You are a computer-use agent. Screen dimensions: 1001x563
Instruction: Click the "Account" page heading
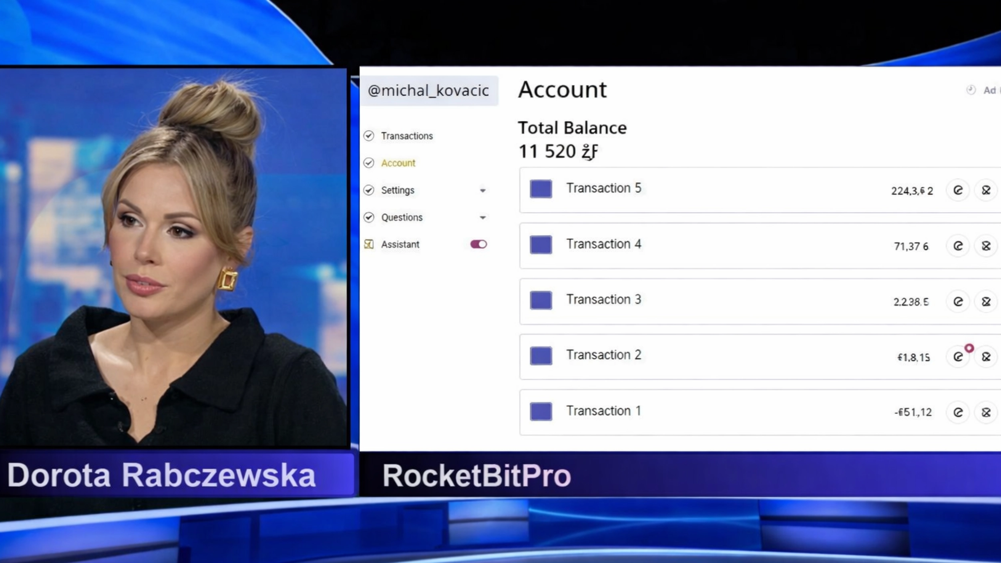pos(563,90)
